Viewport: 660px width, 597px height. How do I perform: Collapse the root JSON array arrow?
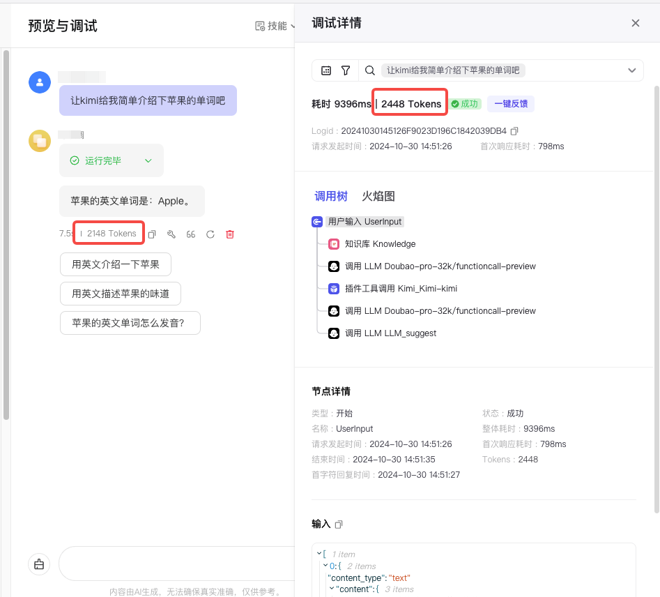(x=319, y=553)
